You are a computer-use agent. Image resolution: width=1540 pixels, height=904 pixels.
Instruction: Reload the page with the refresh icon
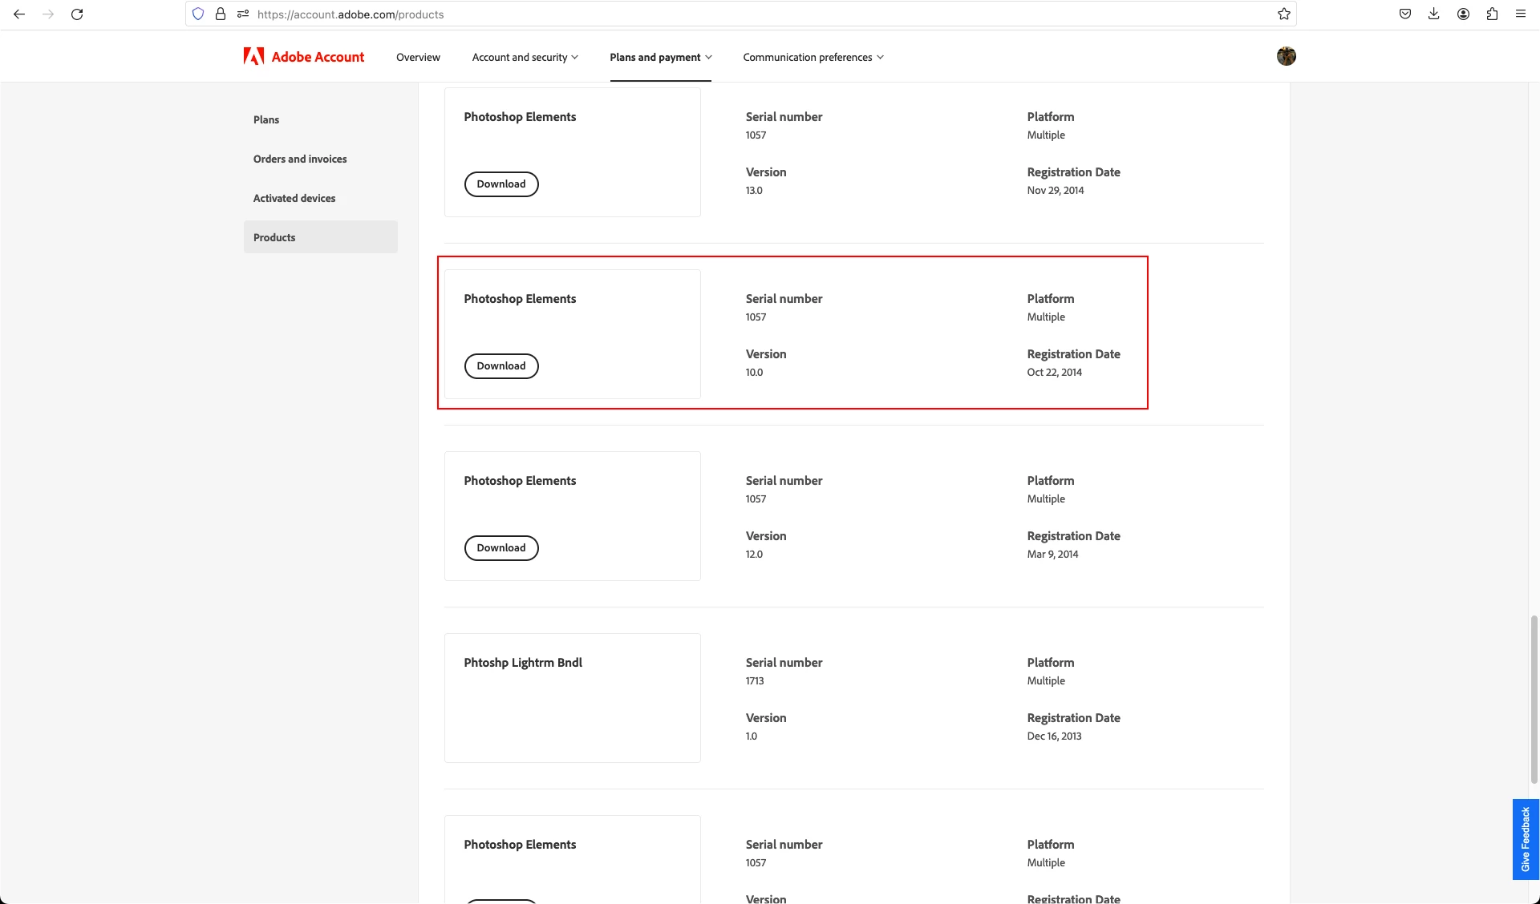pos(77,14)
